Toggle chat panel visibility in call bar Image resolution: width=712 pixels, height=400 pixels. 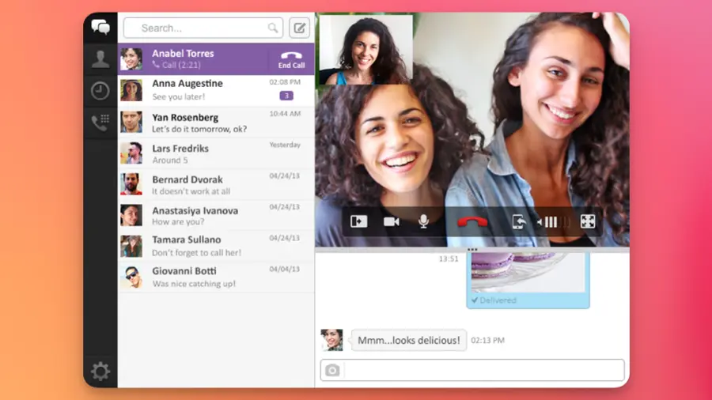click(x=358, y=221)
